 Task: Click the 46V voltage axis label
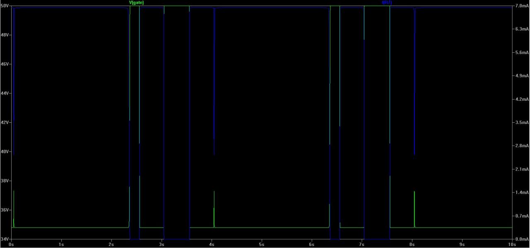pyautogui.click(x=5, y=64)
